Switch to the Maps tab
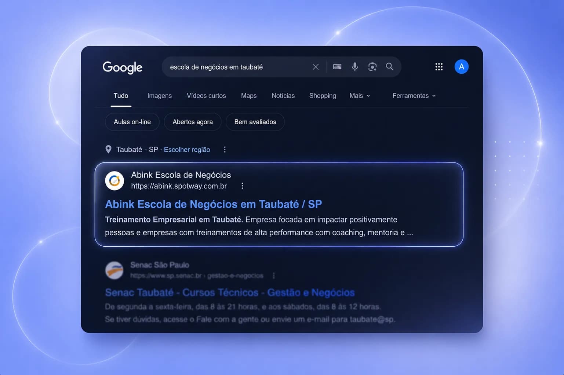 (249, 96)
